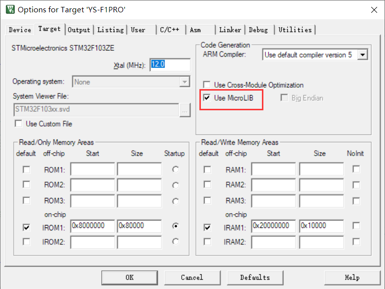Click the Cancel button

[x=192, y=278]
